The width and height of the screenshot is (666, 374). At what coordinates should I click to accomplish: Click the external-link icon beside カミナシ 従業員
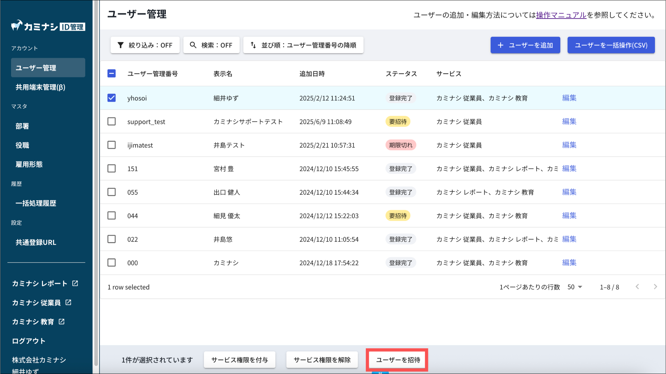click(68, 303)
